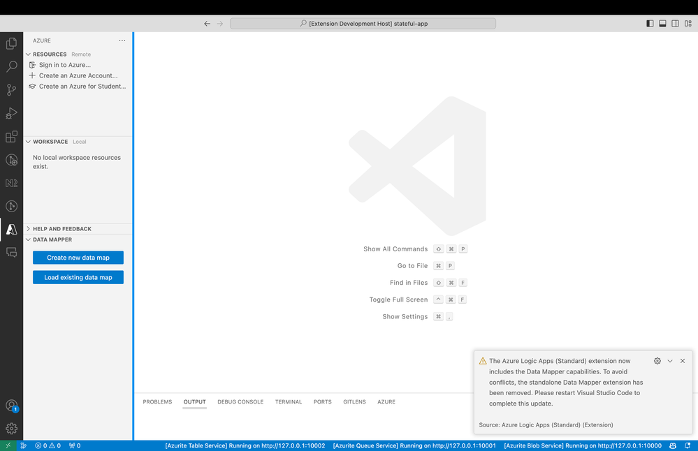Switch to the GITLENS panel tab
Screen dimensions: 698x451
354,401
